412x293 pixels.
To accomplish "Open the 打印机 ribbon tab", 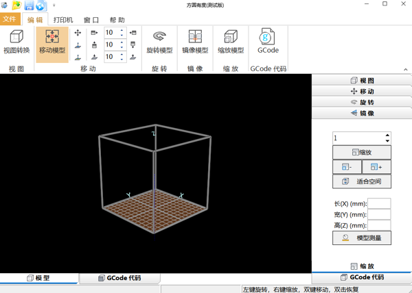I will 63,20.
